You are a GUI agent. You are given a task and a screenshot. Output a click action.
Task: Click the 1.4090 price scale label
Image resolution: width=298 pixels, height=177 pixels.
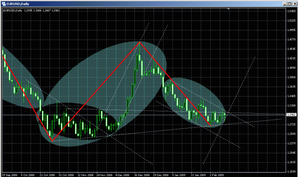pyautogui.click(x=291, y=68)
